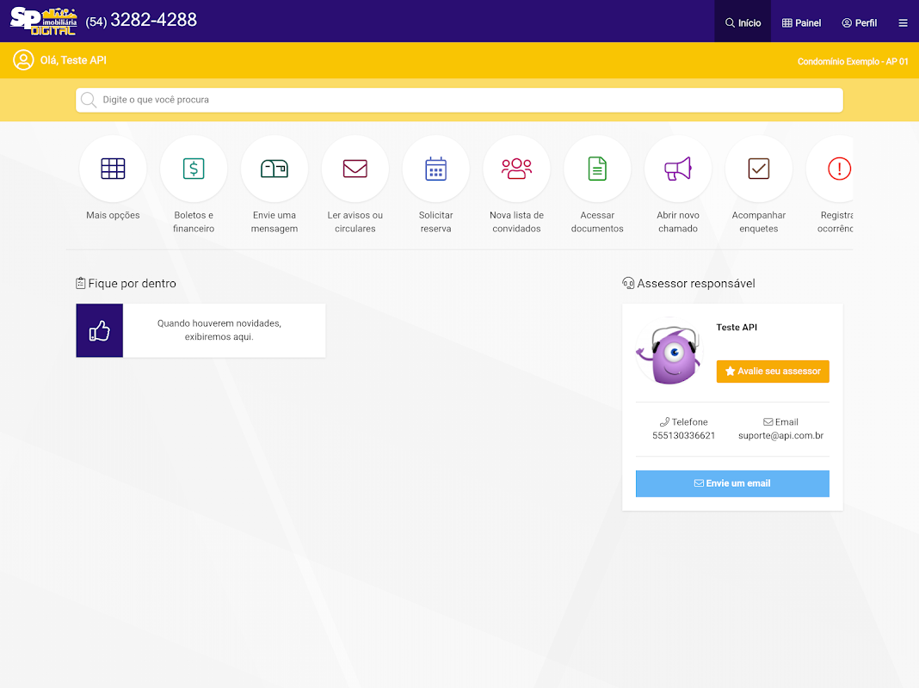The width and height of the screenshot is (919, 688).
Task: Open the Perfil navigation item
Action: click(860, 23)
